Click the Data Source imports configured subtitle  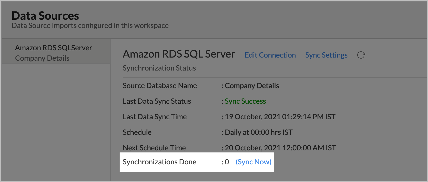[x=90, y=25]
